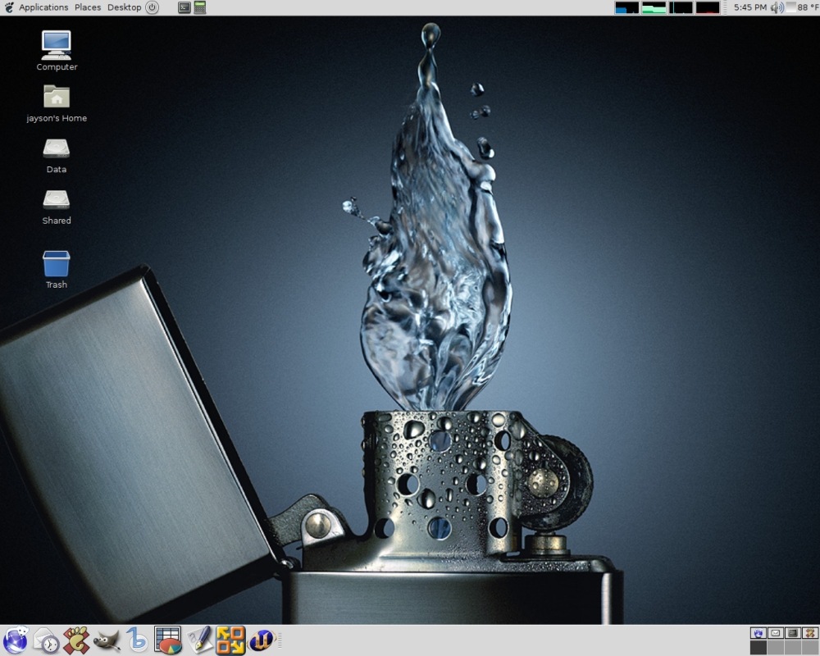Click the GNOME foot logo in menu bar
Image resolution: width=820 pixels, height=656 pixels.
9,7
